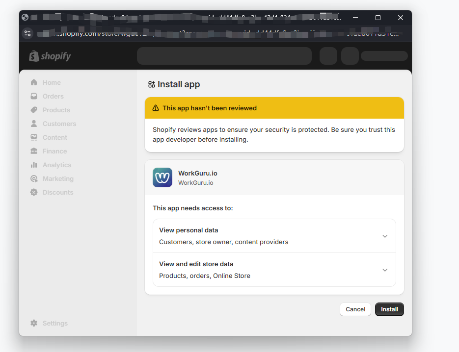Close the browser window
Screen dimensions: 459x352
click(401, 18)
